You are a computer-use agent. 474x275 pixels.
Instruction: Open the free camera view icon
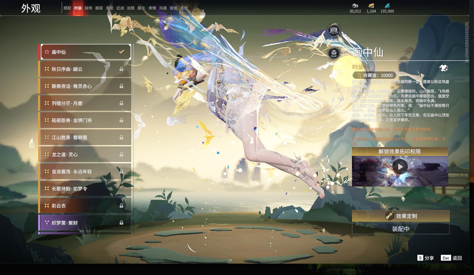click(x=334, y=30)
